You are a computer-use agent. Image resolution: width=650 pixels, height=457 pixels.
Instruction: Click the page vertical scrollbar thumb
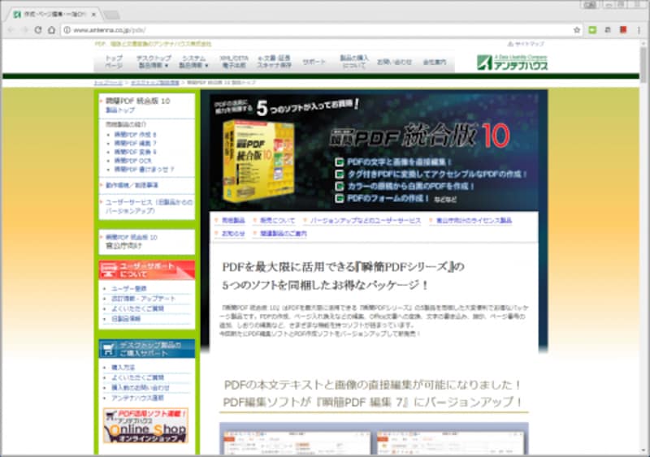[643, 66]
